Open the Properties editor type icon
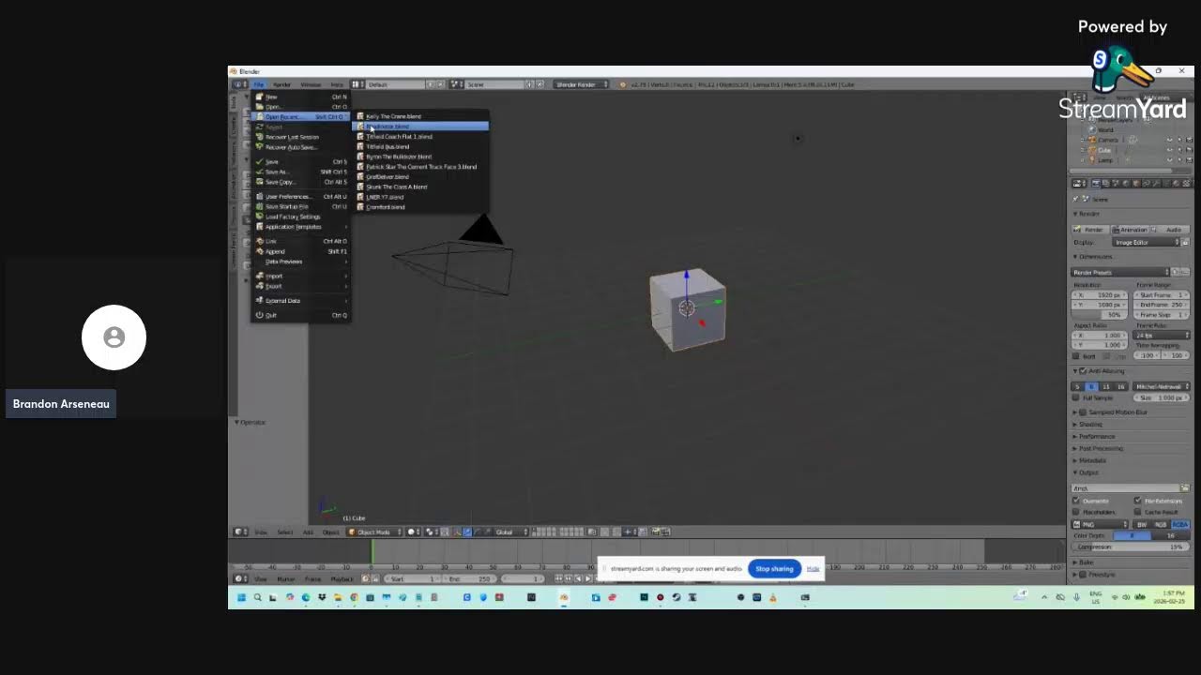The image size is (1201, 675). point(1080,183)
